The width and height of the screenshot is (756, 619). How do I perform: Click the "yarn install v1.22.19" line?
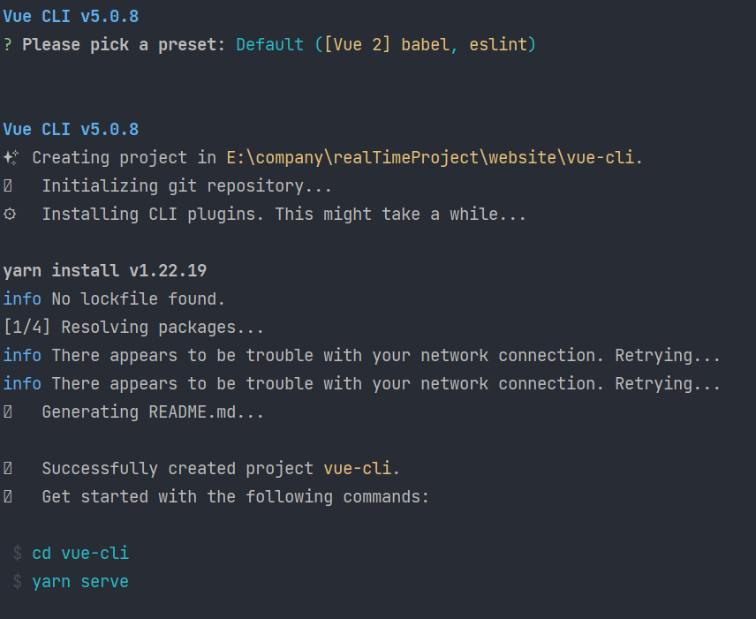104,271
